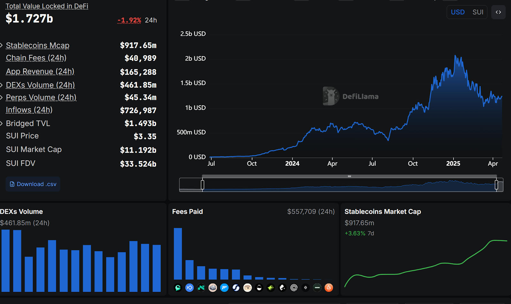The image size is (511, 304).
Task: Select USD chart denomination
Action: (x=458, y=12)
